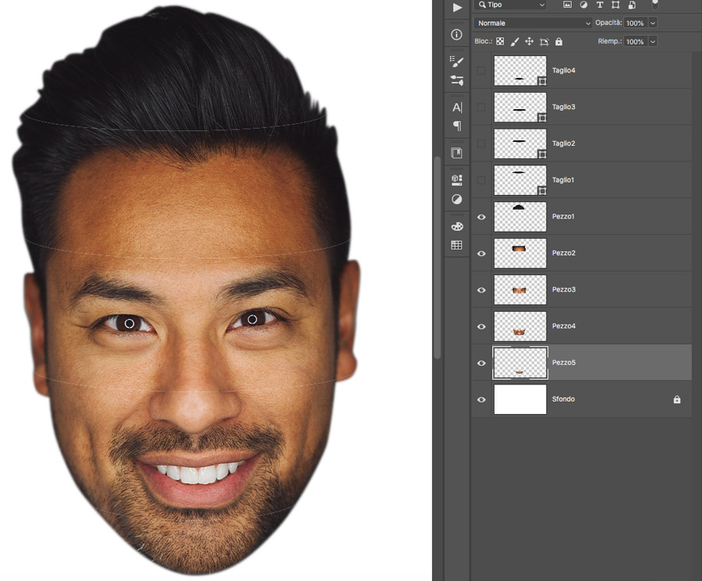Hide the Pezzo5 layer
Image resolution: width=702 pixels, height=581 pixels.
(481, 363)
